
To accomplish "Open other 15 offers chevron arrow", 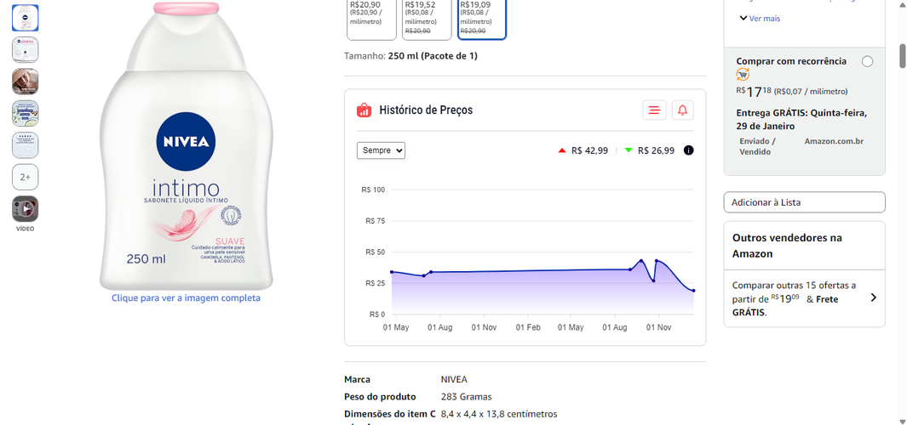I will 874,298.
